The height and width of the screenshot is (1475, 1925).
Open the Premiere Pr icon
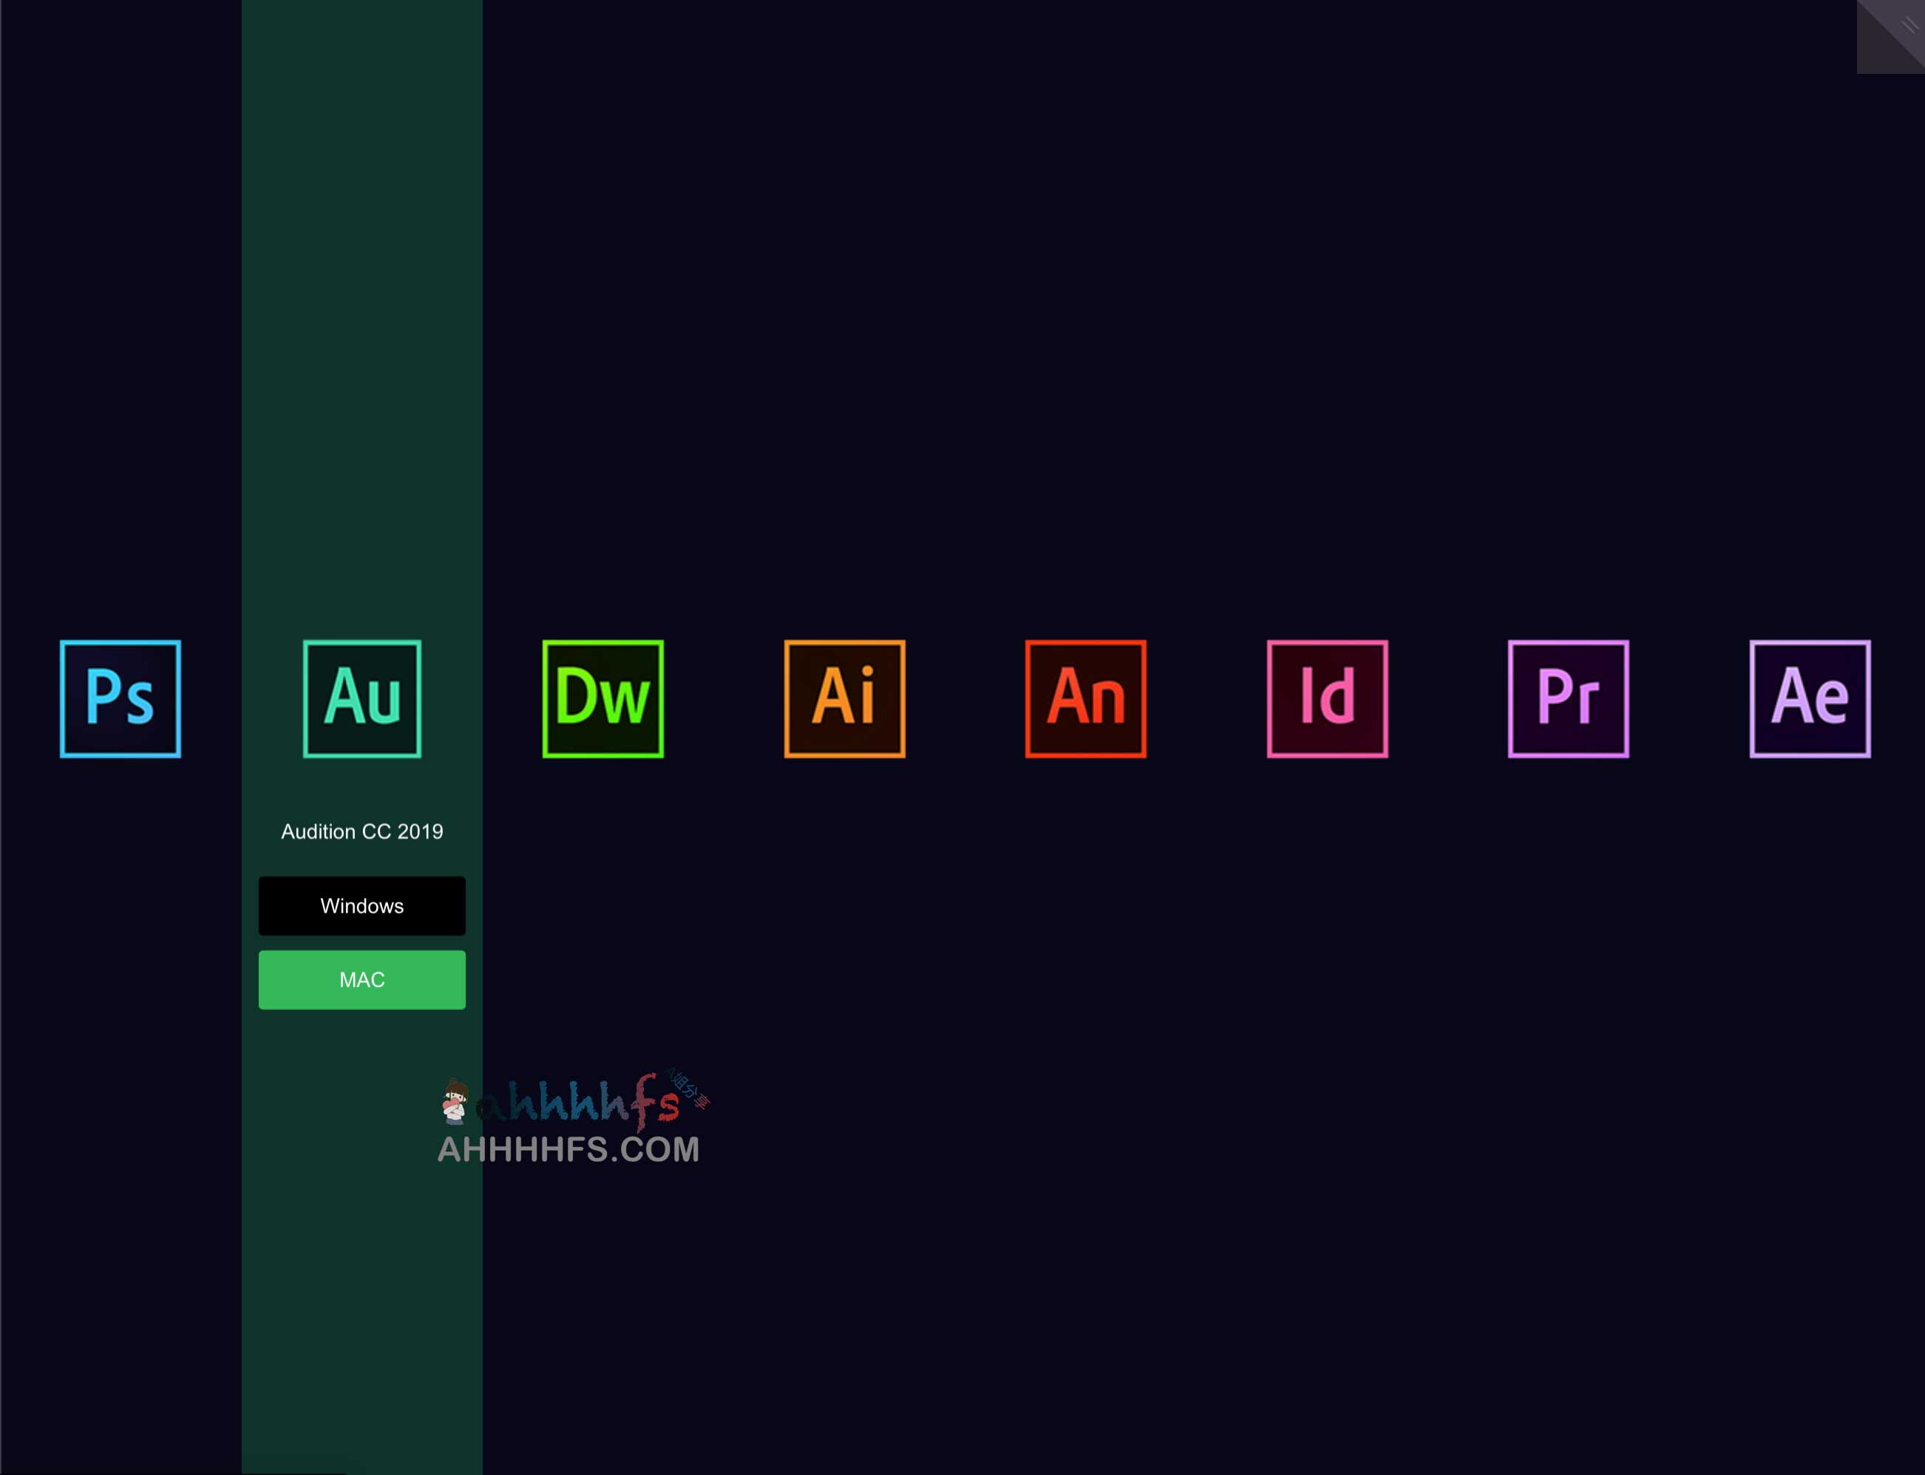pyautogui.click(x=1569, y=699)
